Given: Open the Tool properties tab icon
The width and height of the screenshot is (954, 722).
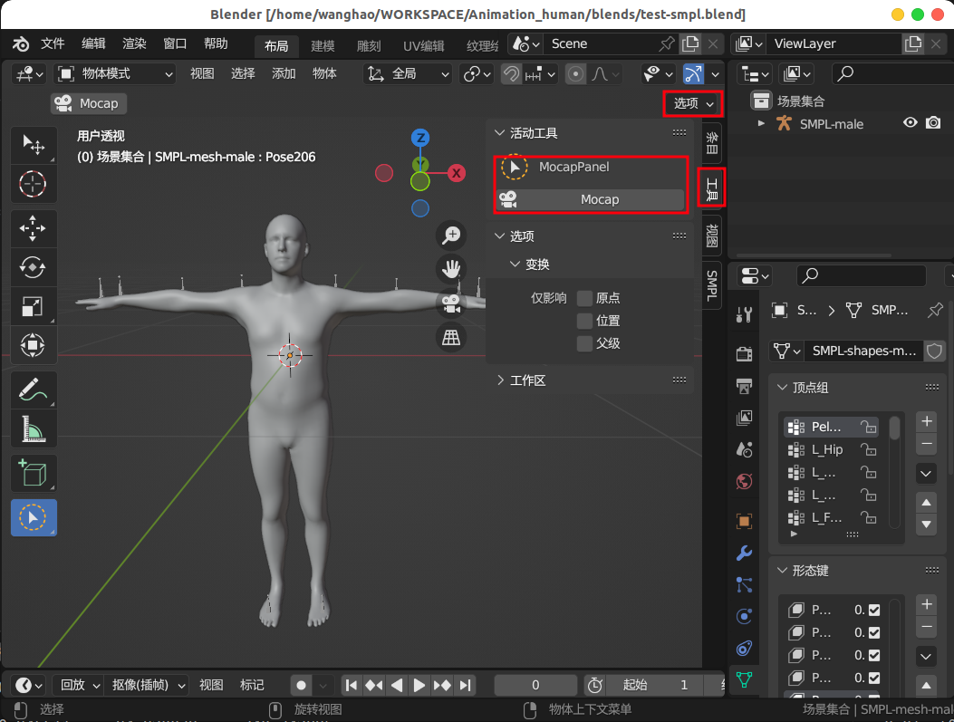Looking at the screenshot, I should (x=744, y=314).
